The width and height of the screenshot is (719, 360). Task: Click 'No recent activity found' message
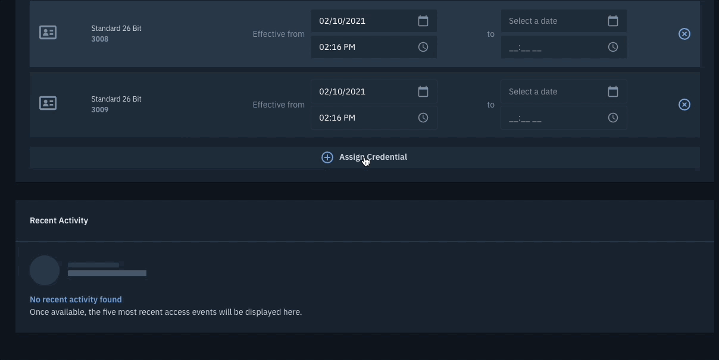pyautogui.click(x=76, y=299)
